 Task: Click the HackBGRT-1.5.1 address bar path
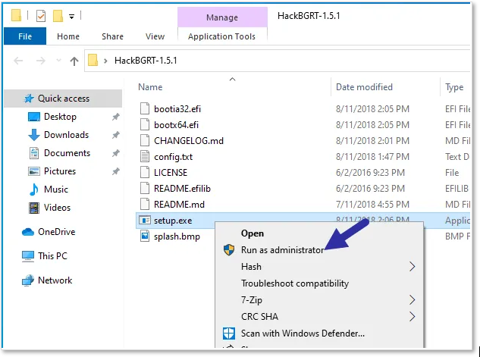(x=146, y=61)
